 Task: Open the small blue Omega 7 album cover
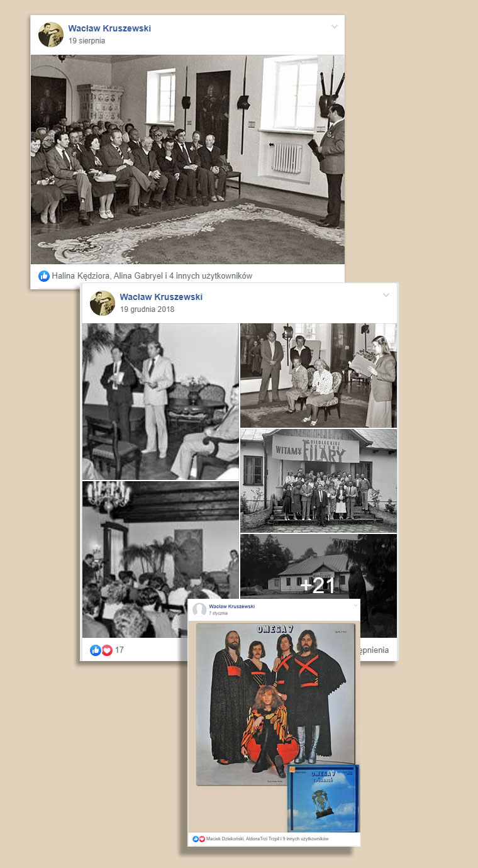[x=323, y=798]
